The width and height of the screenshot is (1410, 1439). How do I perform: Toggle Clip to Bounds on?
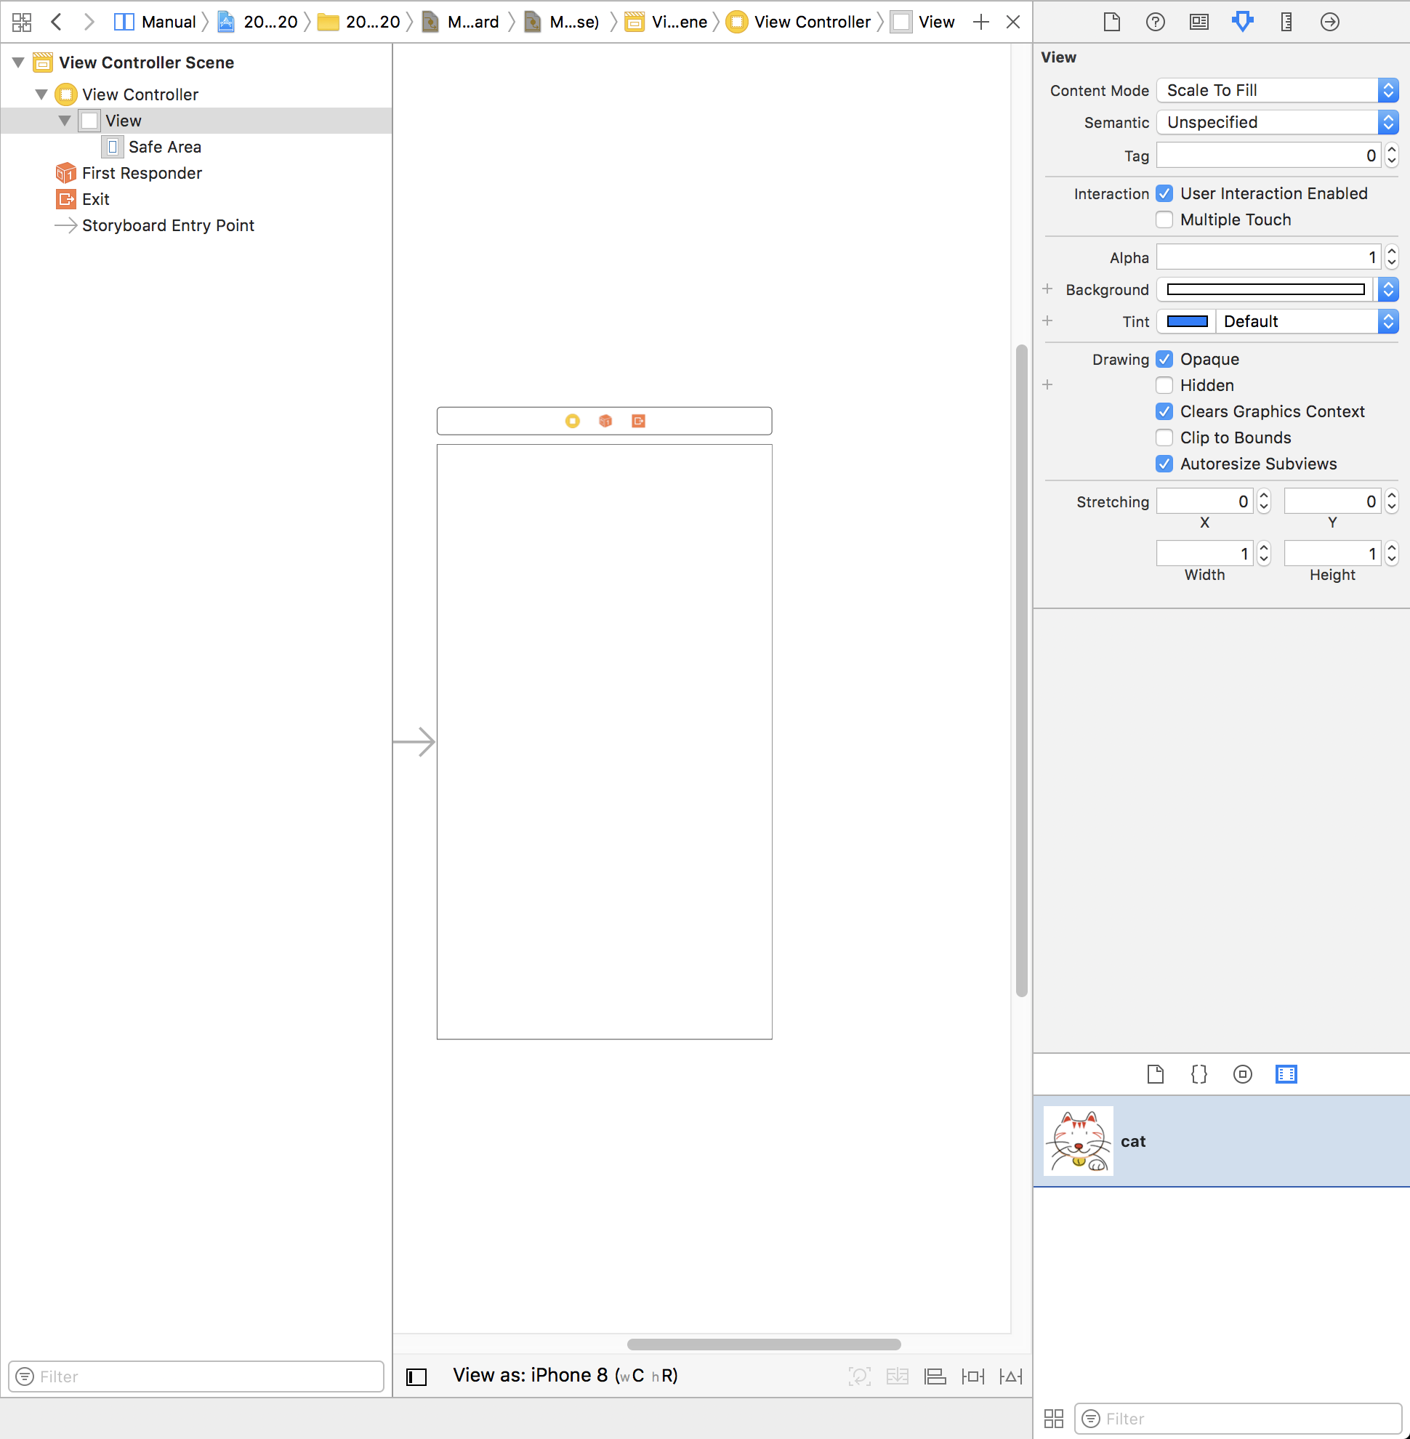[x=1164, y=438]
